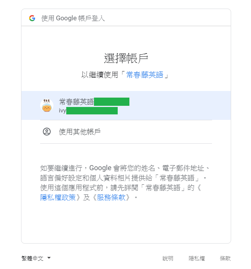The width and height of the screenshot is (251, 269).
Task: Click the language dropdown arrow
Action: pyautogui.click(x=49, y=258)
